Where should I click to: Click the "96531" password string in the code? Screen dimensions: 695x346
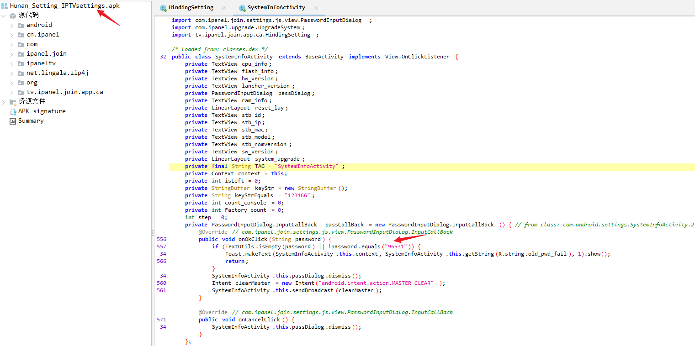pyautogui.click(x=396, y=246)
